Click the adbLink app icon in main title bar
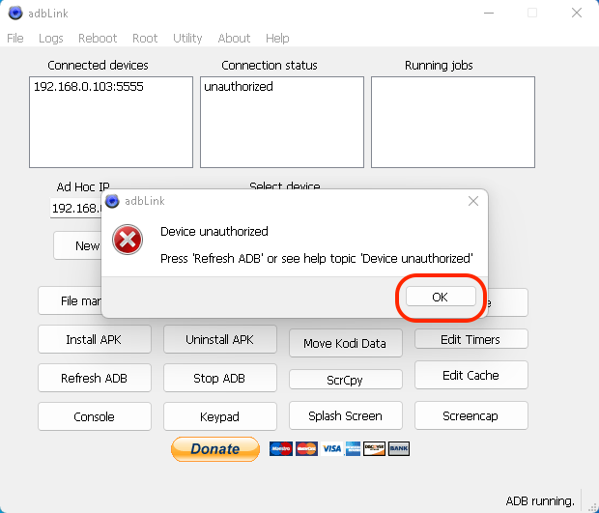The width and height of the screenshot is (599, 513). click(x=15, y=13)
